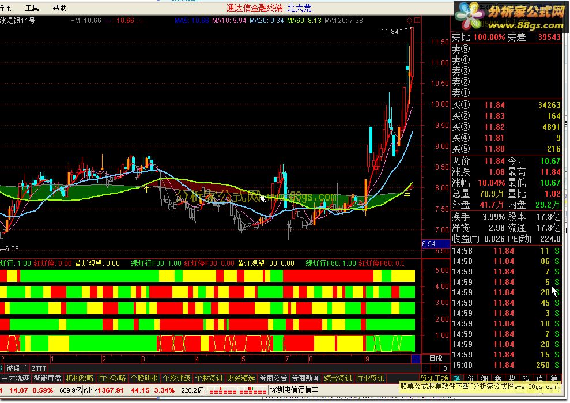Click the MA60: 8.13 label

304,21
